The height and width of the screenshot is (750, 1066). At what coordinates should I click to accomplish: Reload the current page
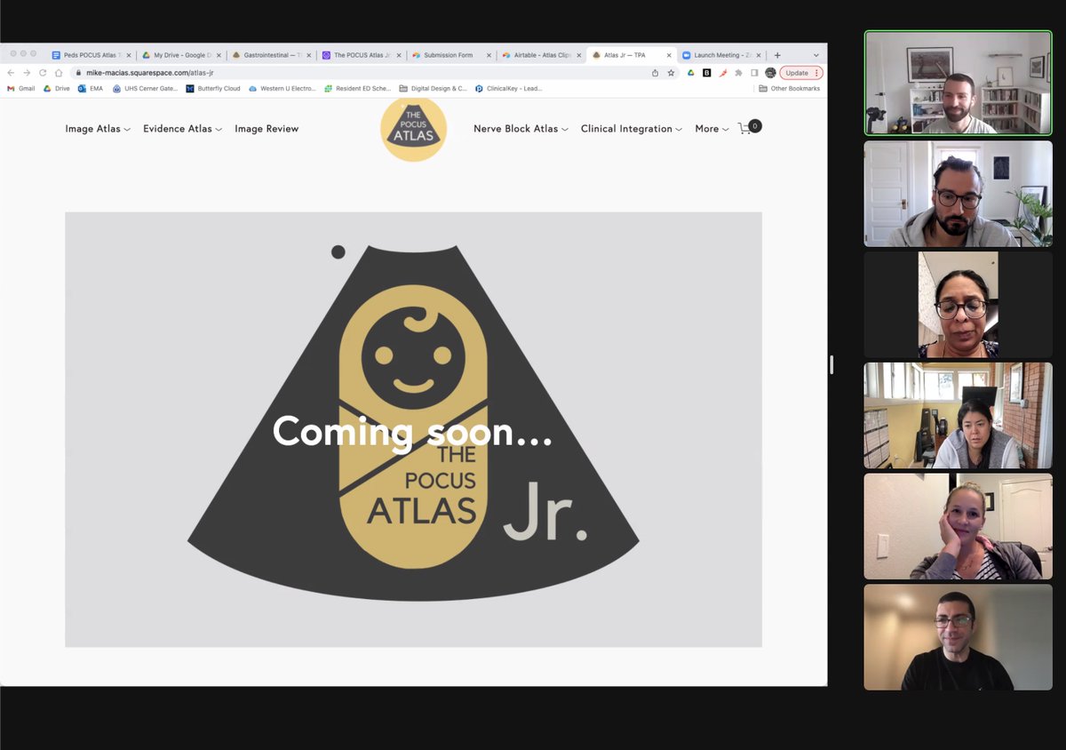tap(43, 73)
